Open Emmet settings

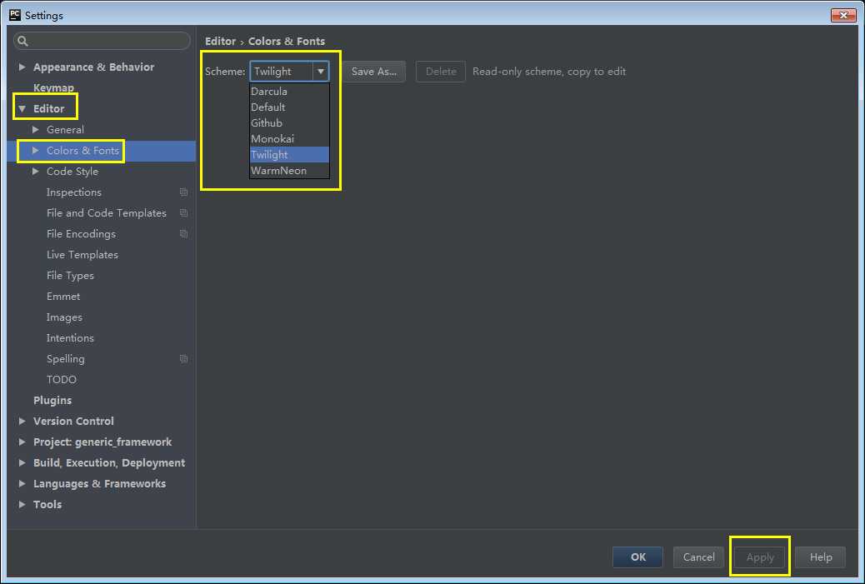tap(63, 297)
